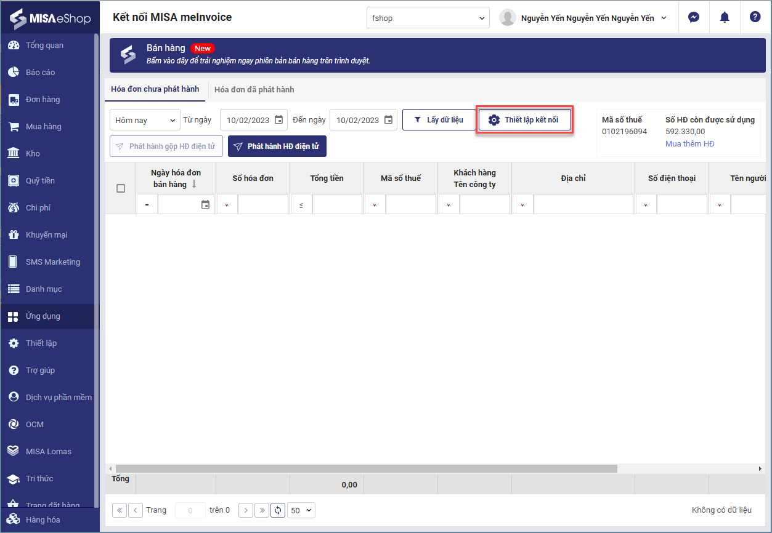Click user avatar icon
The width and height of the screenshot is (772, 533).
click(508, 18)
